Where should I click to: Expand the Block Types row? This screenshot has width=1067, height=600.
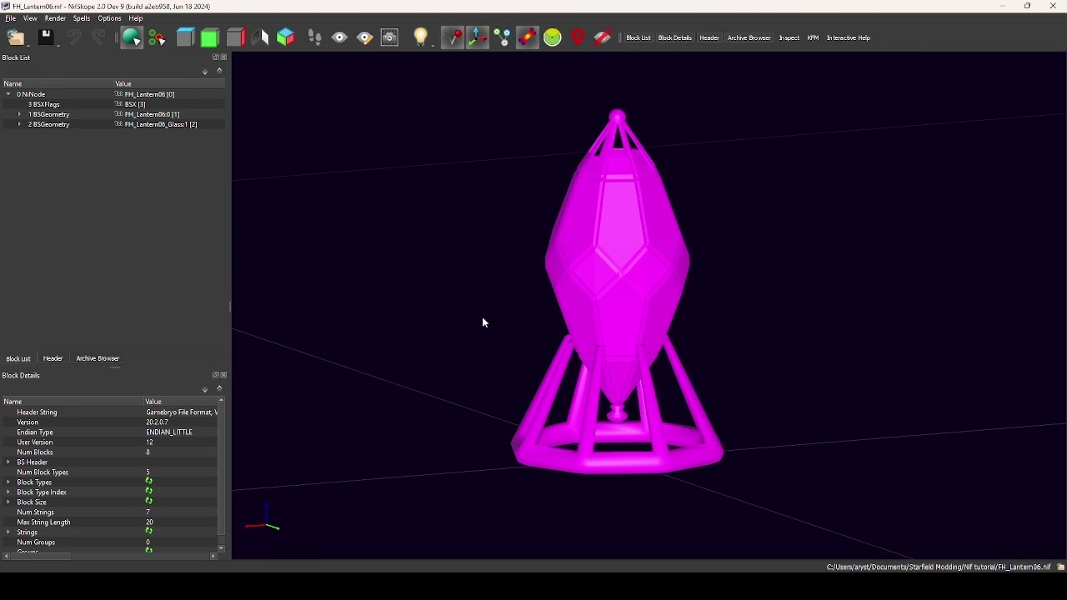(x=8, y=482)
